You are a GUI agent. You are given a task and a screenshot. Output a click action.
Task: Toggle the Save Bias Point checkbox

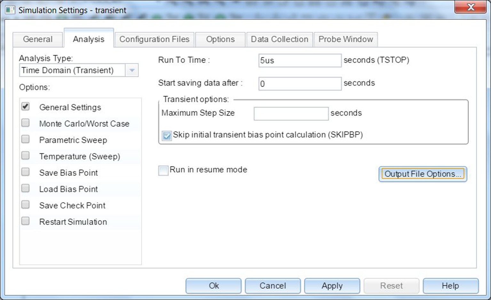coord(26,172)
